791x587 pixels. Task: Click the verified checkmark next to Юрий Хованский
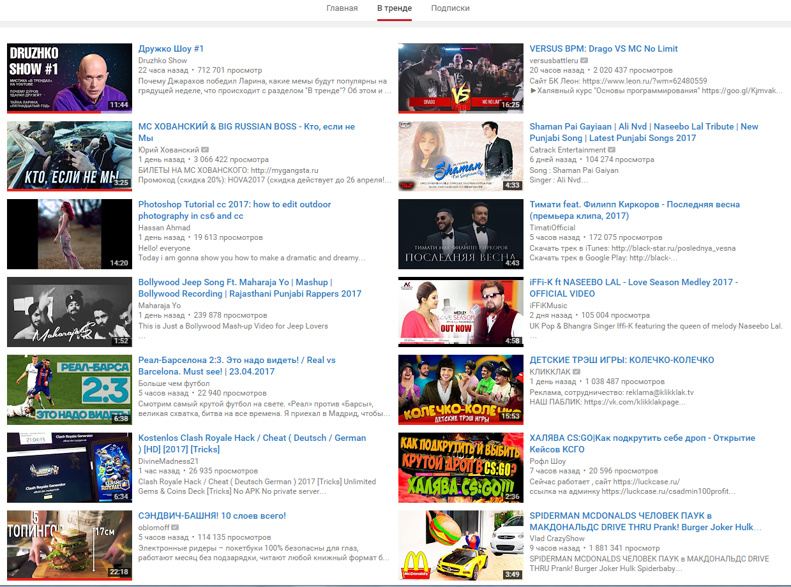[206, 149]
